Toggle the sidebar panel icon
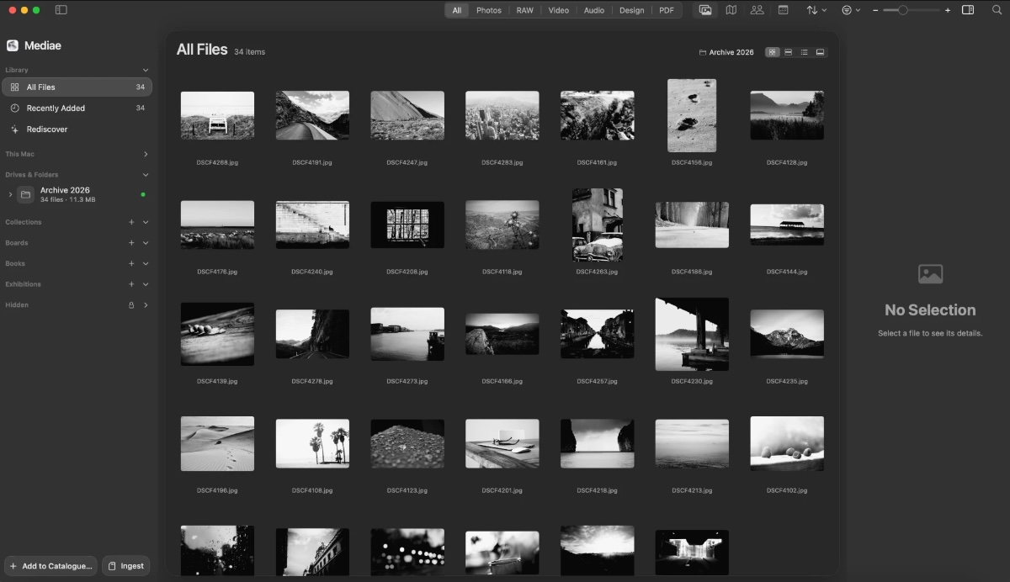The width and height of the screenshot is (1010, 582). click(x=61, y=10)
